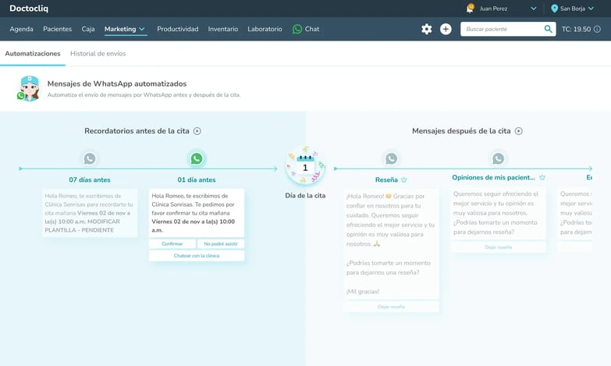The height and width of the screenshot is (366, 611).
Task: Click the Confirmar button
Action: coord(172,244)
